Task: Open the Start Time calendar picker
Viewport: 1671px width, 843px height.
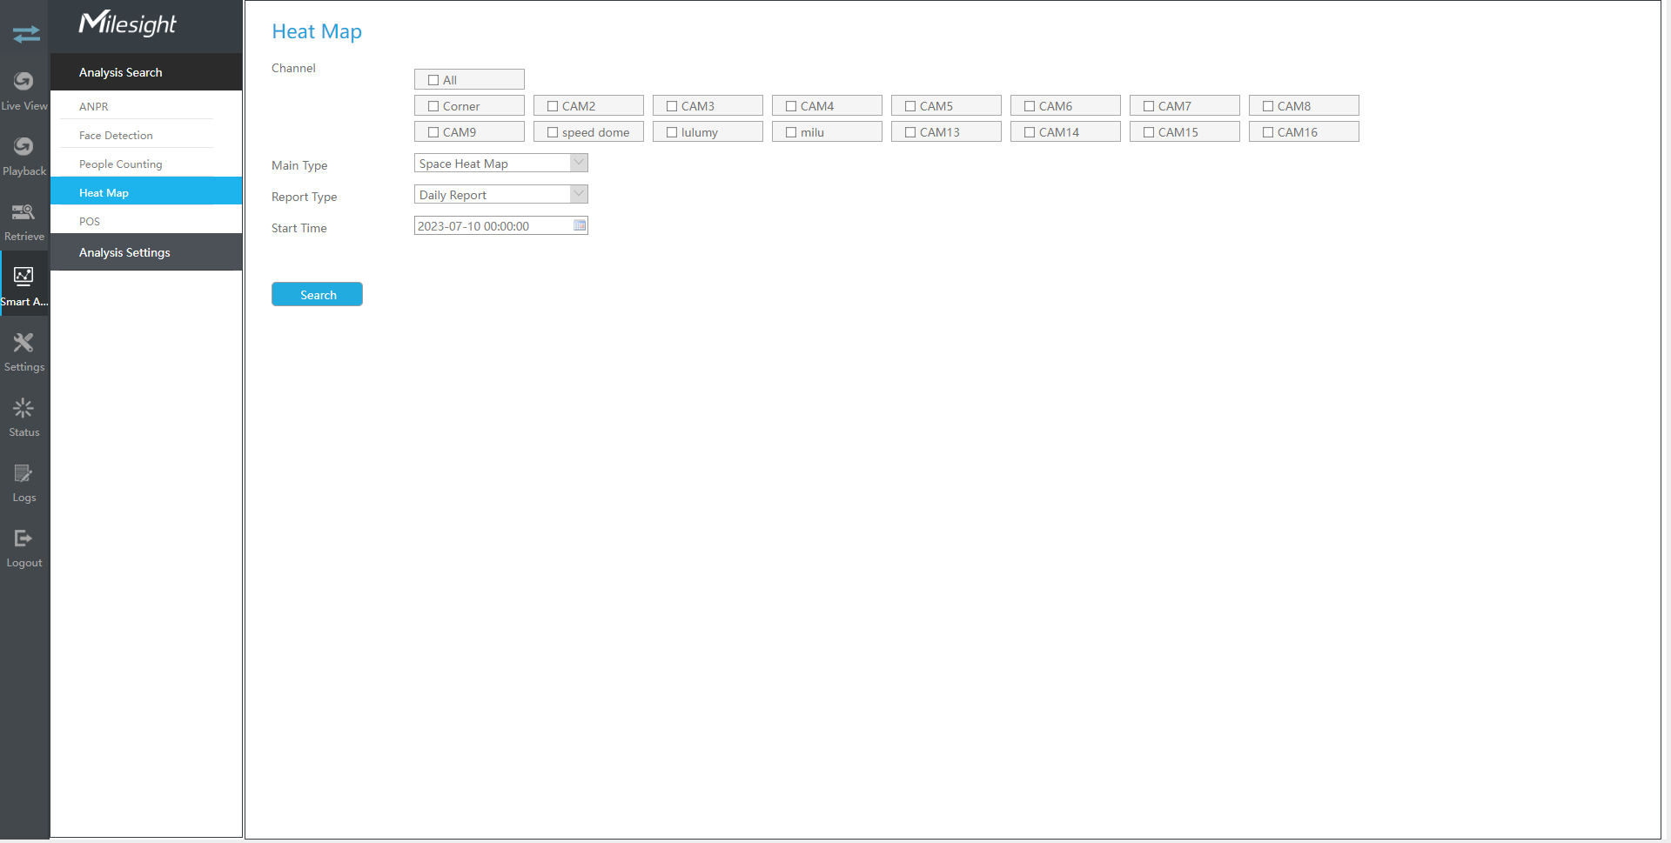Action: pos(580,225)
